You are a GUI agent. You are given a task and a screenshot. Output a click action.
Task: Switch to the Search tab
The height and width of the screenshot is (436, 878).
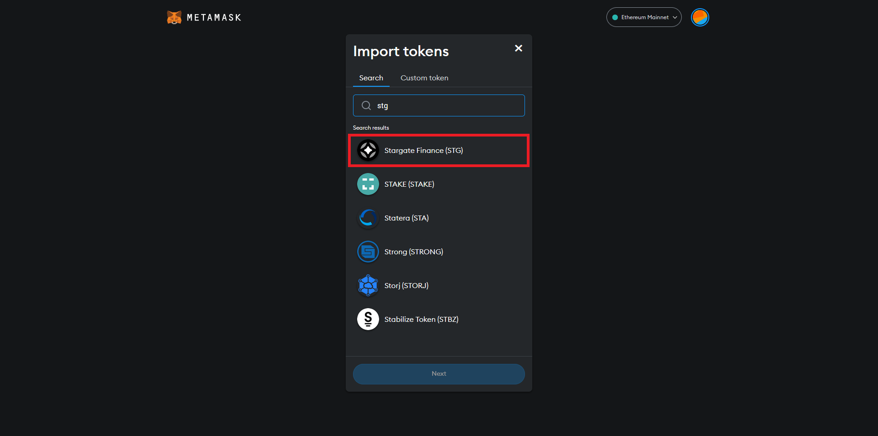tap(371, 78)
